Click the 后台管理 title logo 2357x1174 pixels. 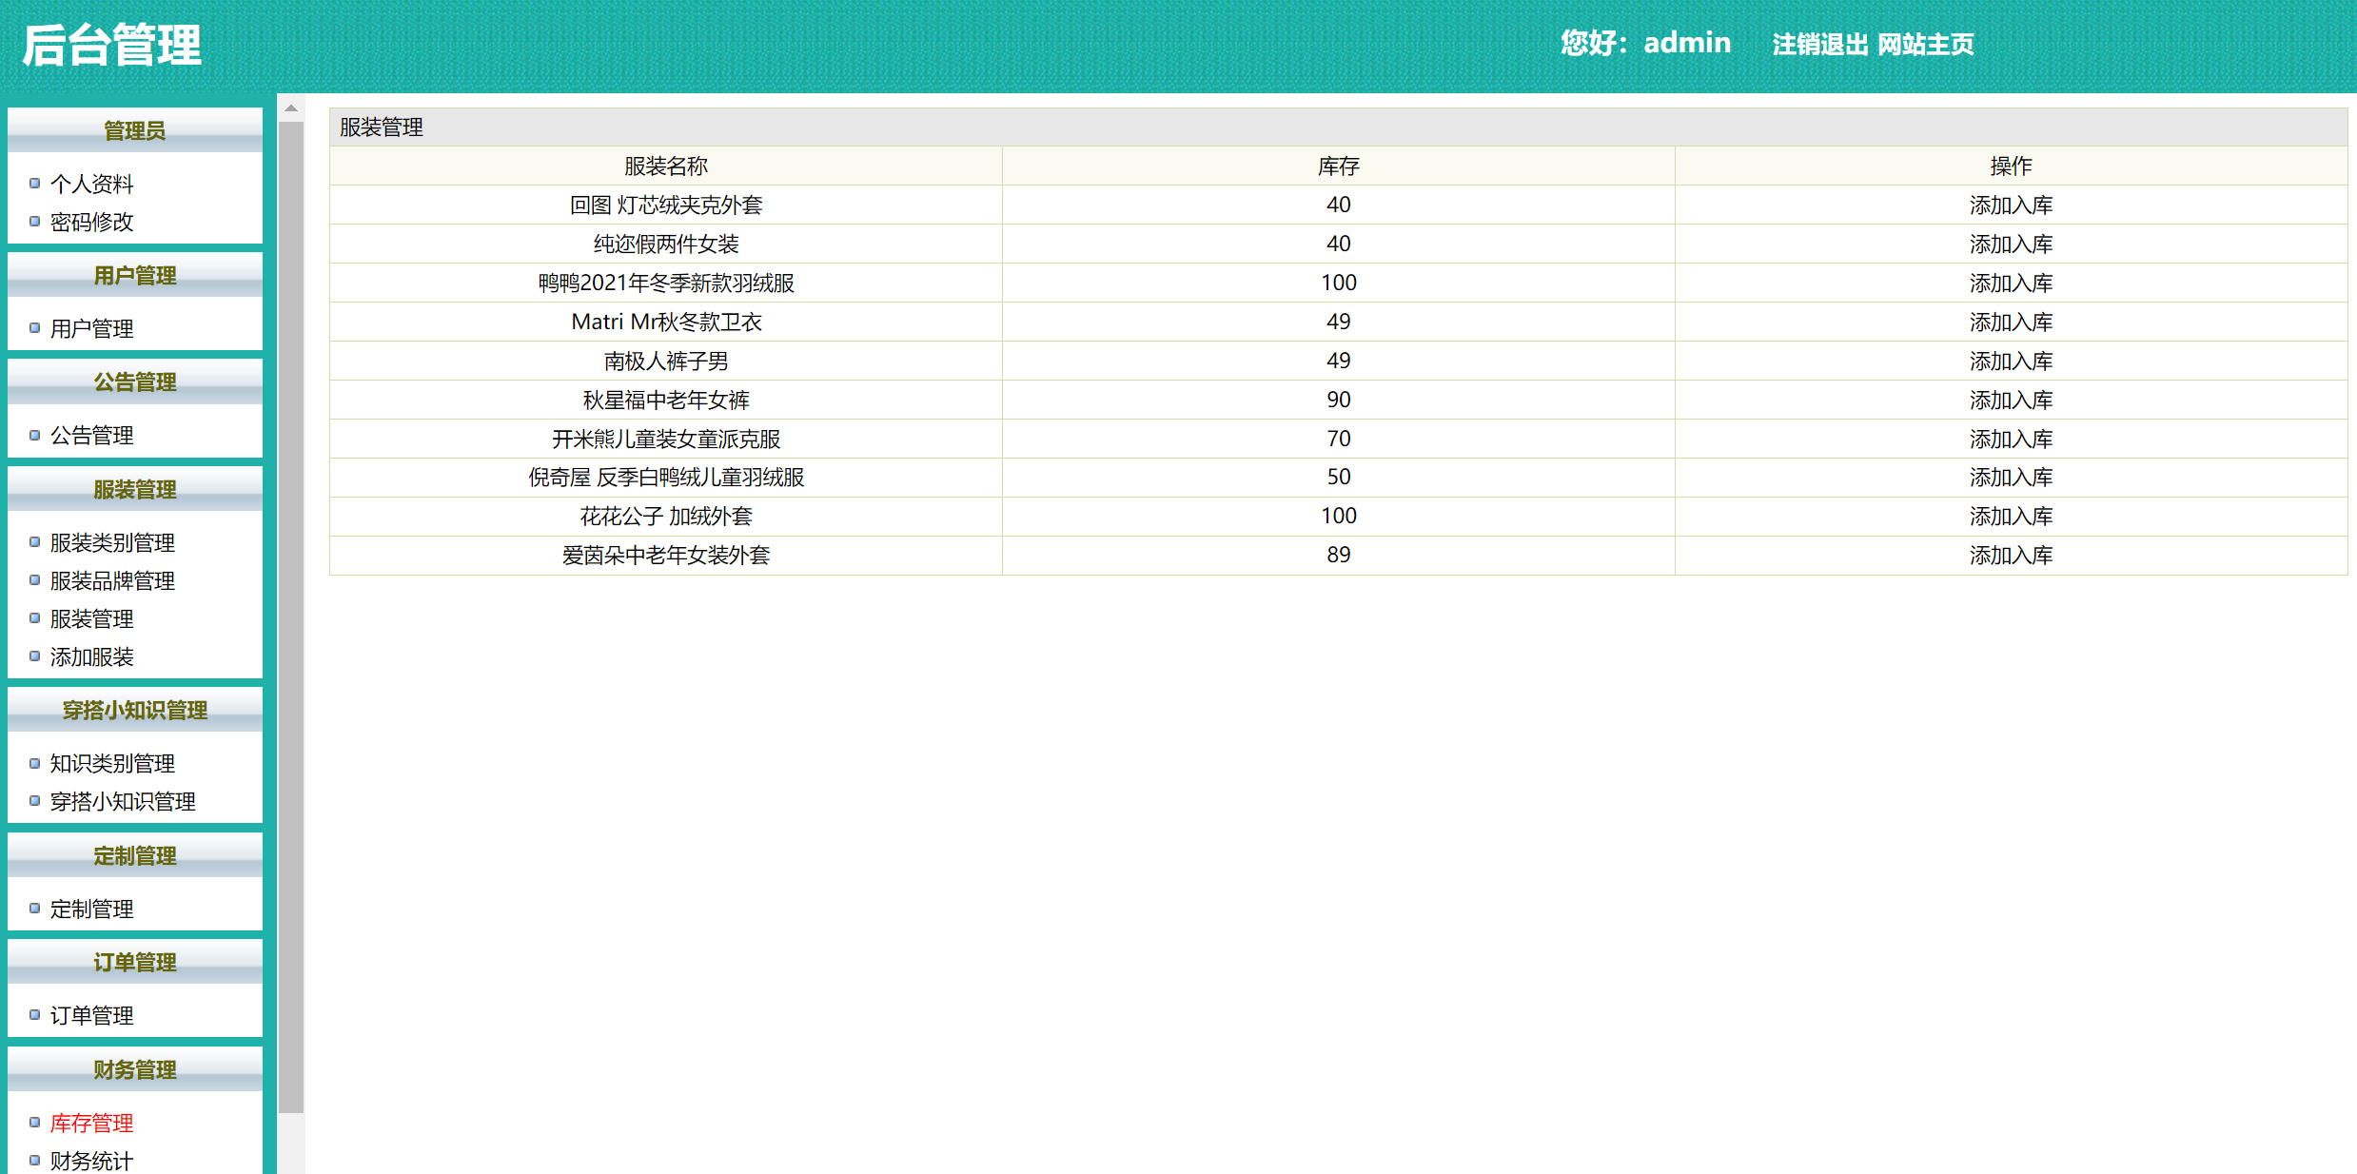pos(112,46)
